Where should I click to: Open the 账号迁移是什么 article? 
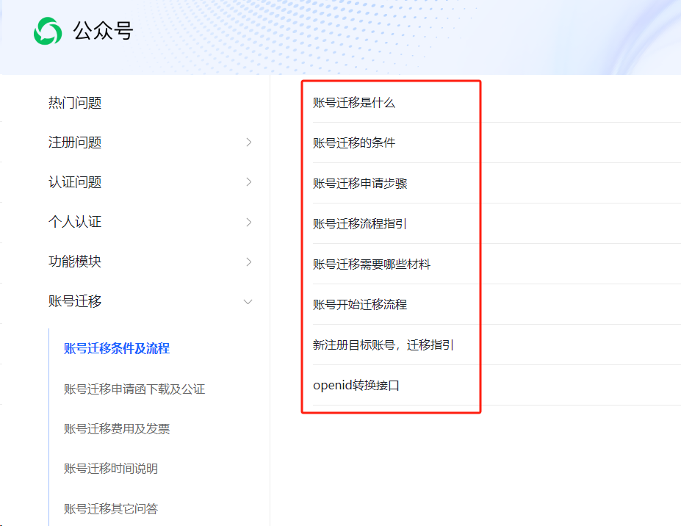click(354, 103)
